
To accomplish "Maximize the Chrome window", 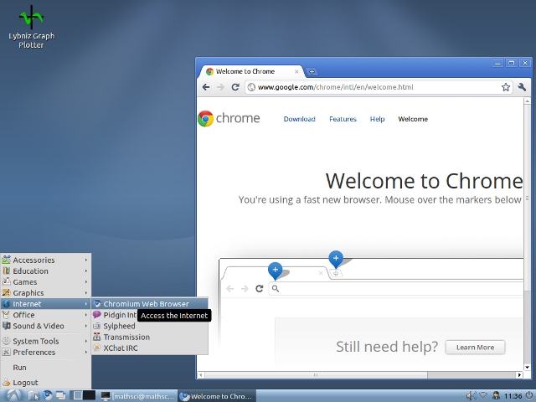I will pos(511,63).
